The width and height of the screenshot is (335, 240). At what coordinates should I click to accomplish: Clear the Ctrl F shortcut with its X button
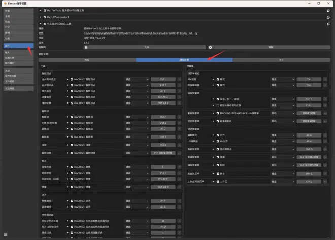point(179,173)
